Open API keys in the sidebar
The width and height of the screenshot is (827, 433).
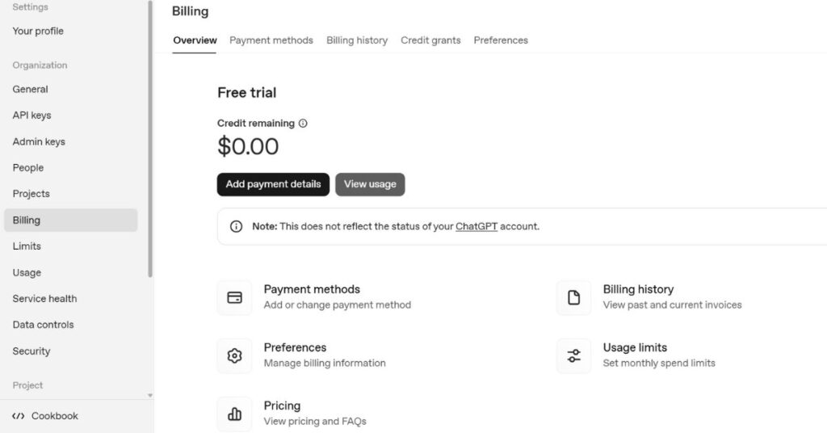coord(31,116)
